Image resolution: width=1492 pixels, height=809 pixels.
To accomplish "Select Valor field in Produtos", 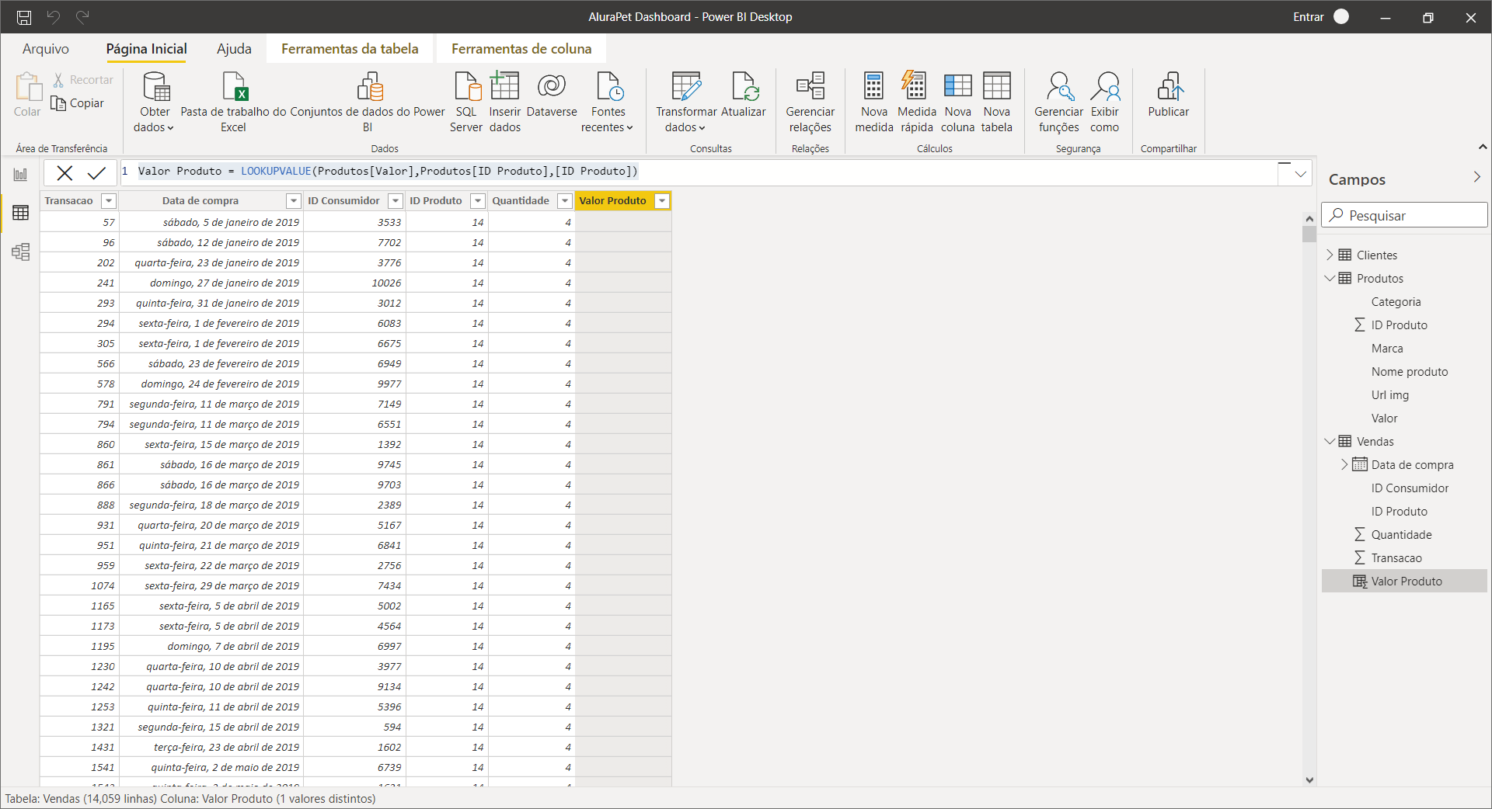I will pos(1384,418).
